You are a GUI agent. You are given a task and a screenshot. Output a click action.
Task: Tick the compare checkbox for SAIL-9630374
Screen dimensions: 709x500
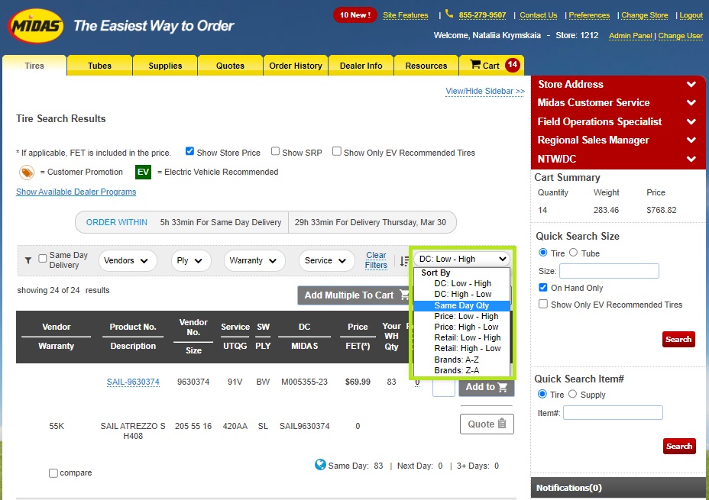pyautogui.click(x=53, y=473)
